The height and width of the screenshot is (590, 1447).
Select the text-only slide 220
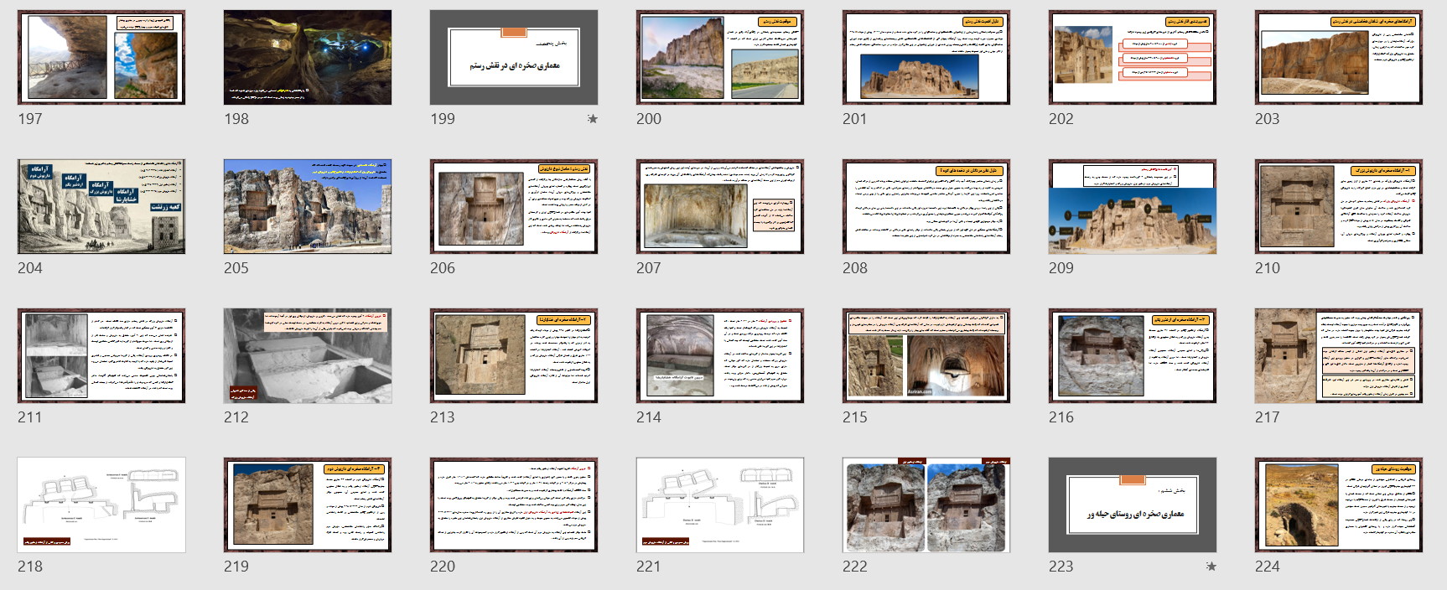point(514,505)
